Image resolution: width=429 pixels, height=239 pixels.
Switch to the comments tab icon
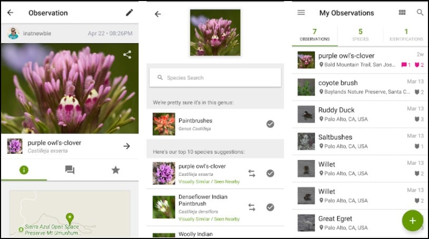(70, 170)
